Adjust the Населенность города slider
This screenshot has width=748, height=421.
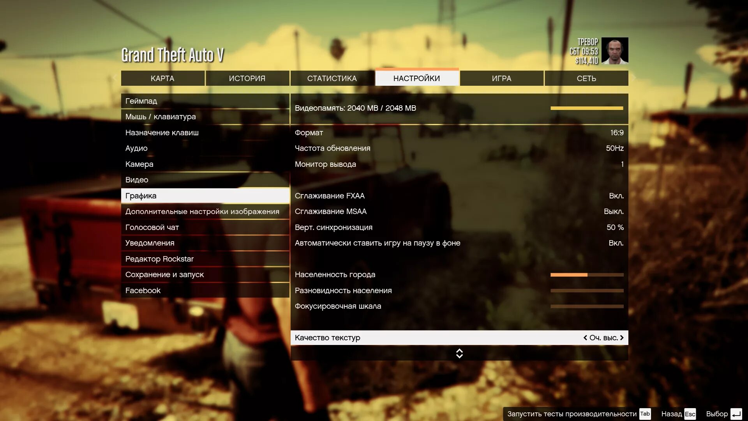587,275
